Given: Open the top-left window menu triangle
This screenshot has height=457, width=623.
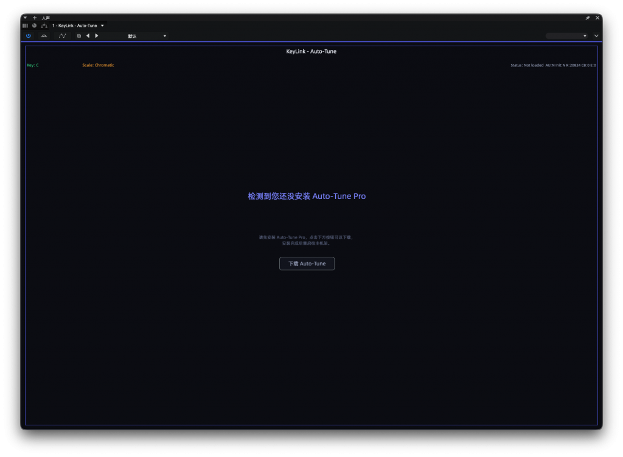Looking at the screenshot, I should click(x=25, y=18).
